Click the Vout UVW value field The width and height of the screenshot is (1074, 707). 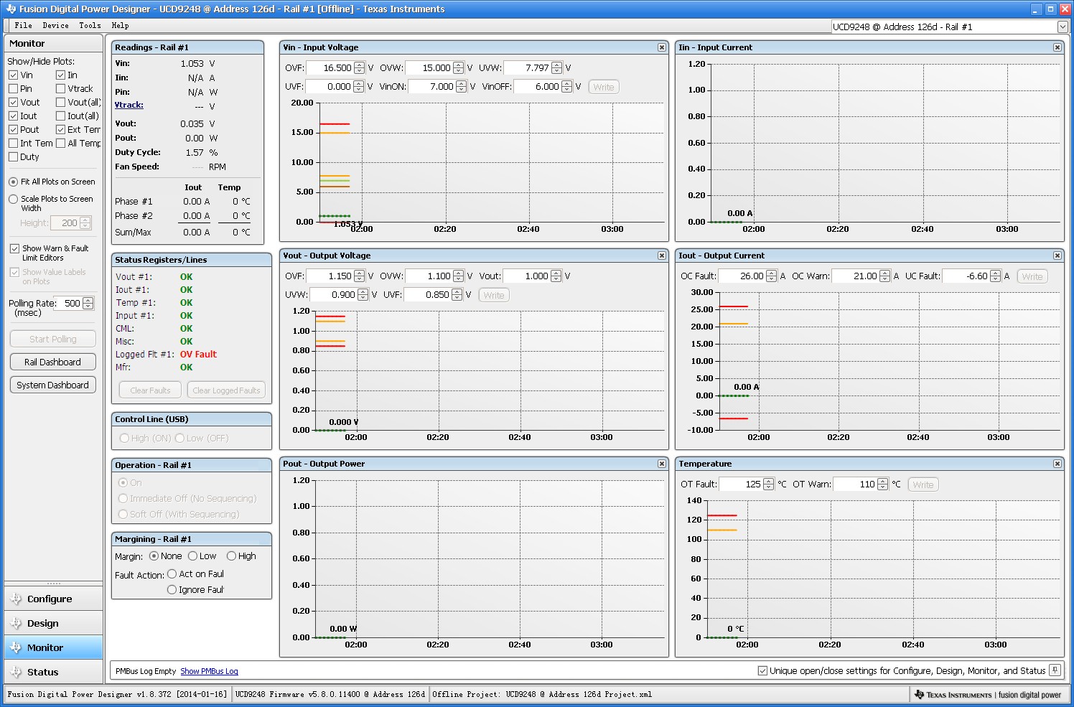pos(333,294)
